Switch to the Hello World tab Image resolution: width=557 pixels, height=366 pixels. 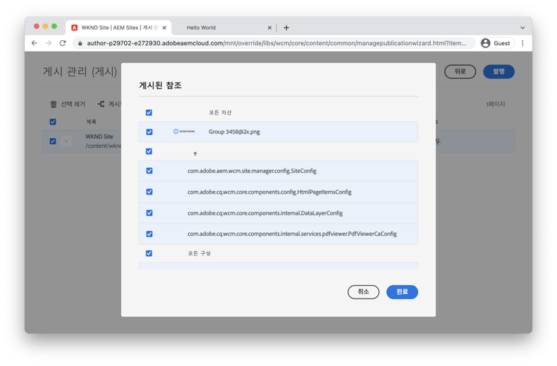224,27
